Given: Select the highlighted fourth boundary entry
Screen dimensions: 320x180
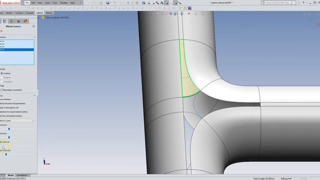Looking at the screenshot, I should 17,49.
